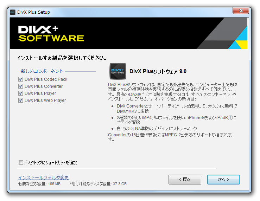Click the DivX+ SOFTWARE banner logo
The height and width of the screenshot is (201, 260).
(x=51, y=33)
